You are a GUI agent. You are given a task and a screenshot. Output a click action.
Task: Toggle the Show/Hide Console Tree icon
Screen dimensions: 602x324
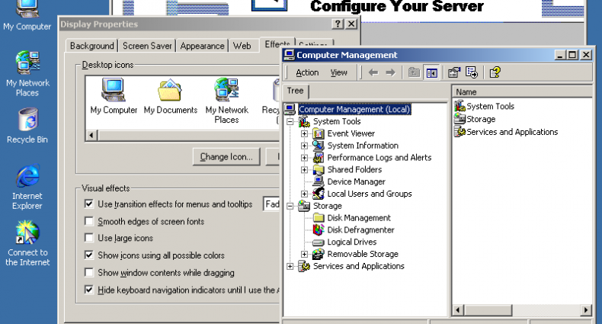click(432, 72)
